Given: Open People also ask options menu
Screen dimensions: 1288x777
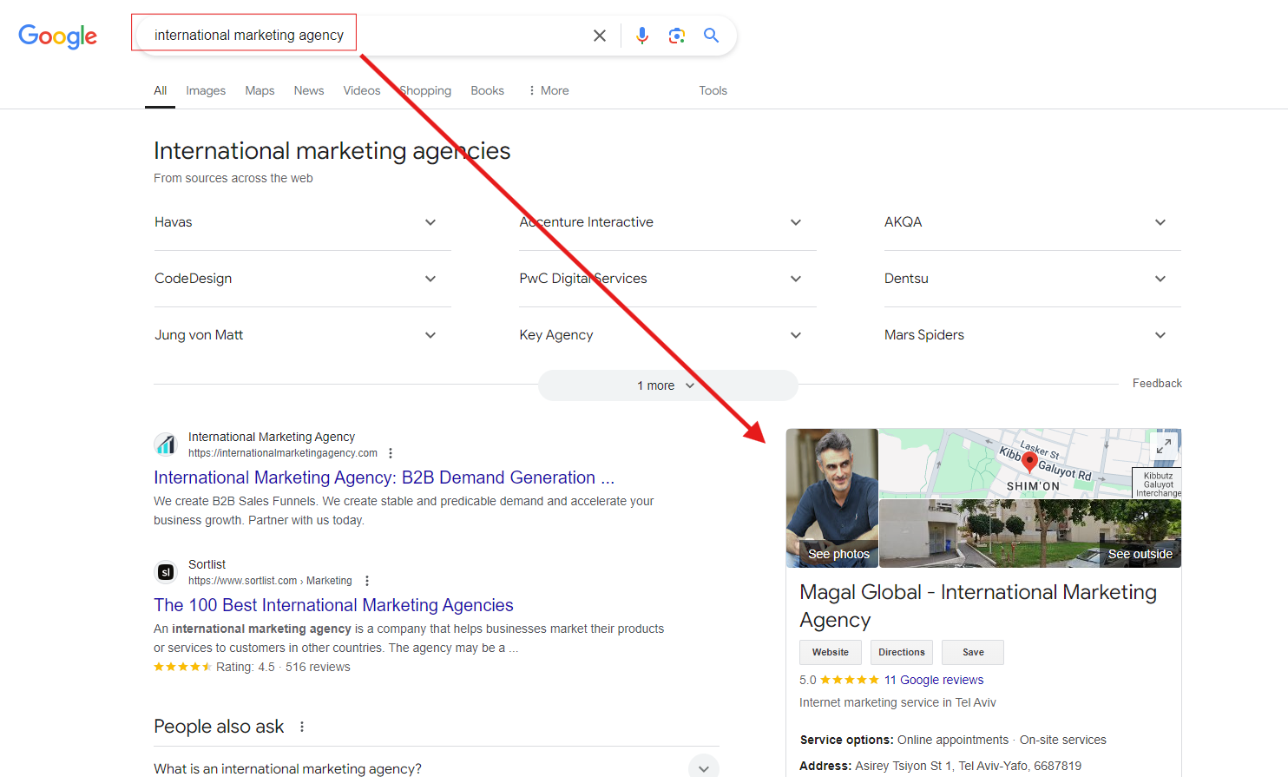Looking at the screenshot, I should [x=302, y=727].
